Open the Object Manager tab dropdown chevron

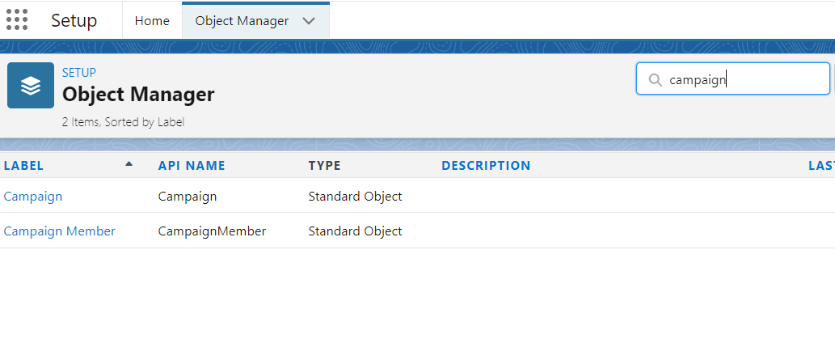308,21
